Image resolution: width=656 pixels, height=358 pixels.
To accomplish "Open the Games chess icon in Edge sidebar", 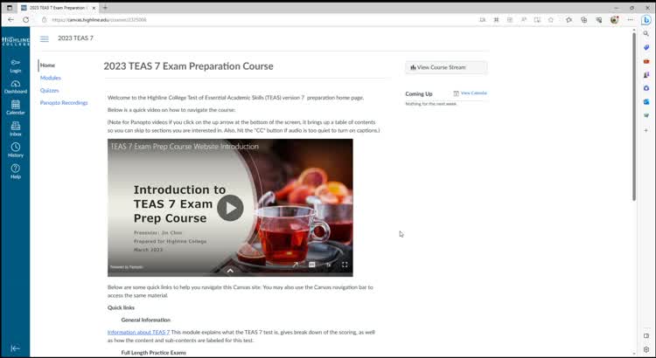I will 646,75.
